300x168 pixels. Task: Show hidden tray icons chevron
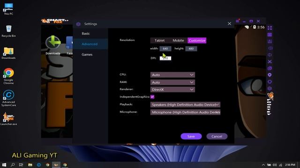click(x=263, y=165)
